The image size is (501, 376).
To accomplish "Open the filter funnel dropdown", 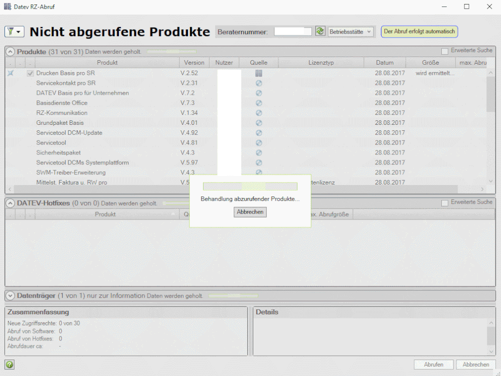I will pos(15,32).
